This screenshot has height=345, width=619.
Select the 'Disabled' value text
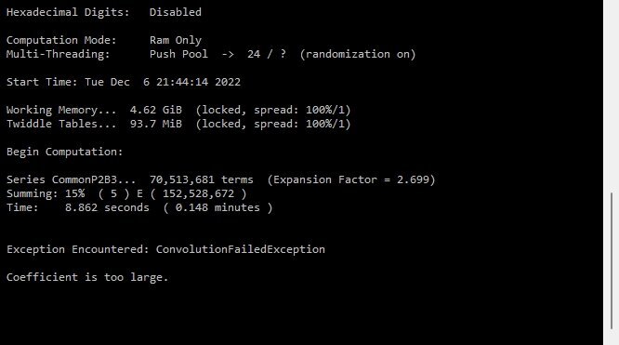coord(176,12)
